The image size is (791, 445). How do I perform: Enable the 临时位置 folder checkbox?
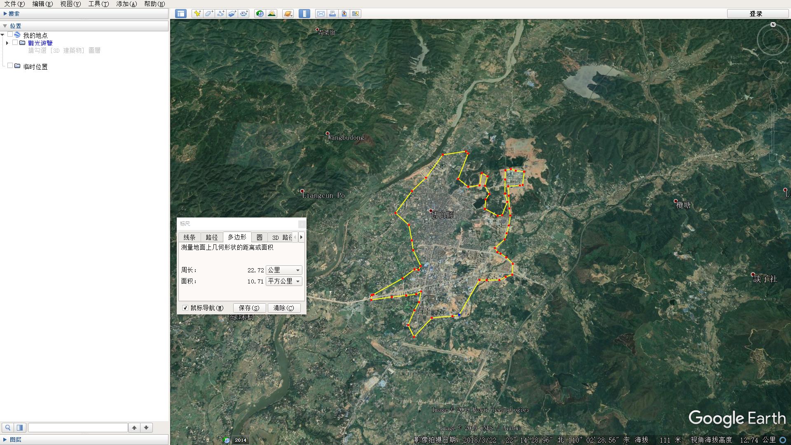tap(10, 65)
